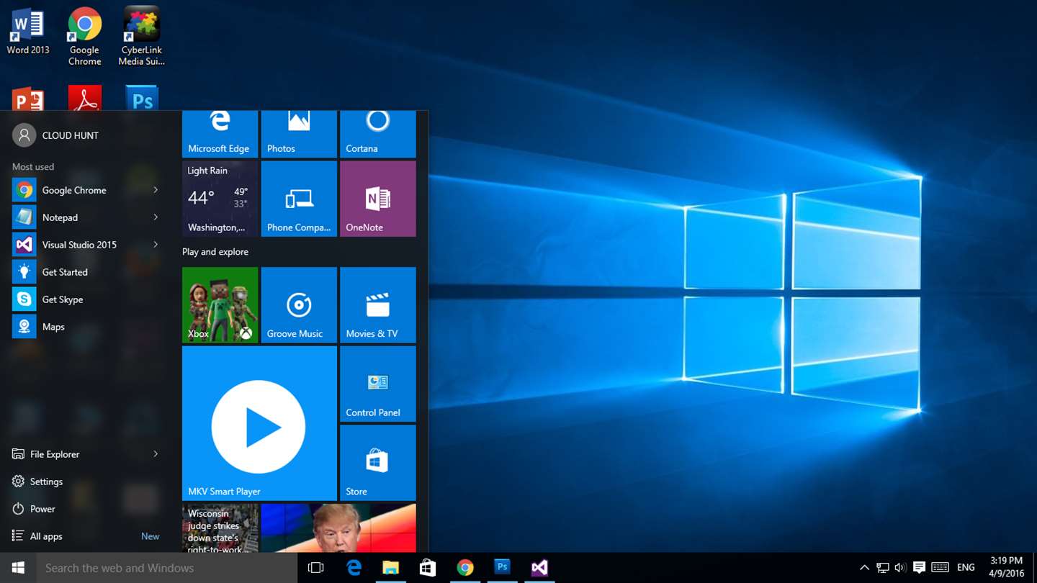Click the Most used heading
The height and width of the screenshot is (583, 1037).
click(33, 167)
